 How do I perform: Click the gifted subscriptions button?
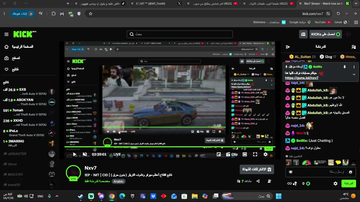pyautogui.click(x=257, y=169)
